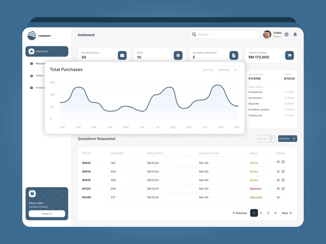Open Orders from the sidebar

coord(39,76)
